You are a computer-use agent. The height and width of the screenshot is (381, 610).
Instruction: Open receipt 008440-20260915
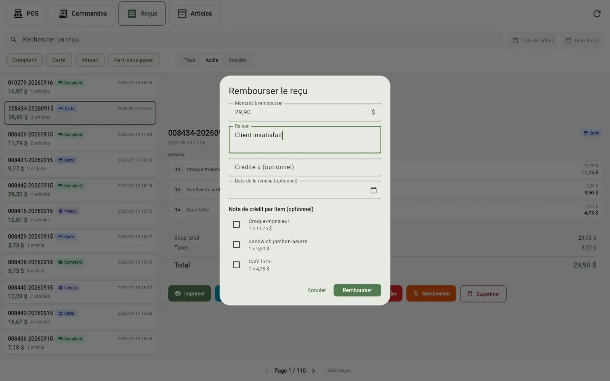(80, 292)
